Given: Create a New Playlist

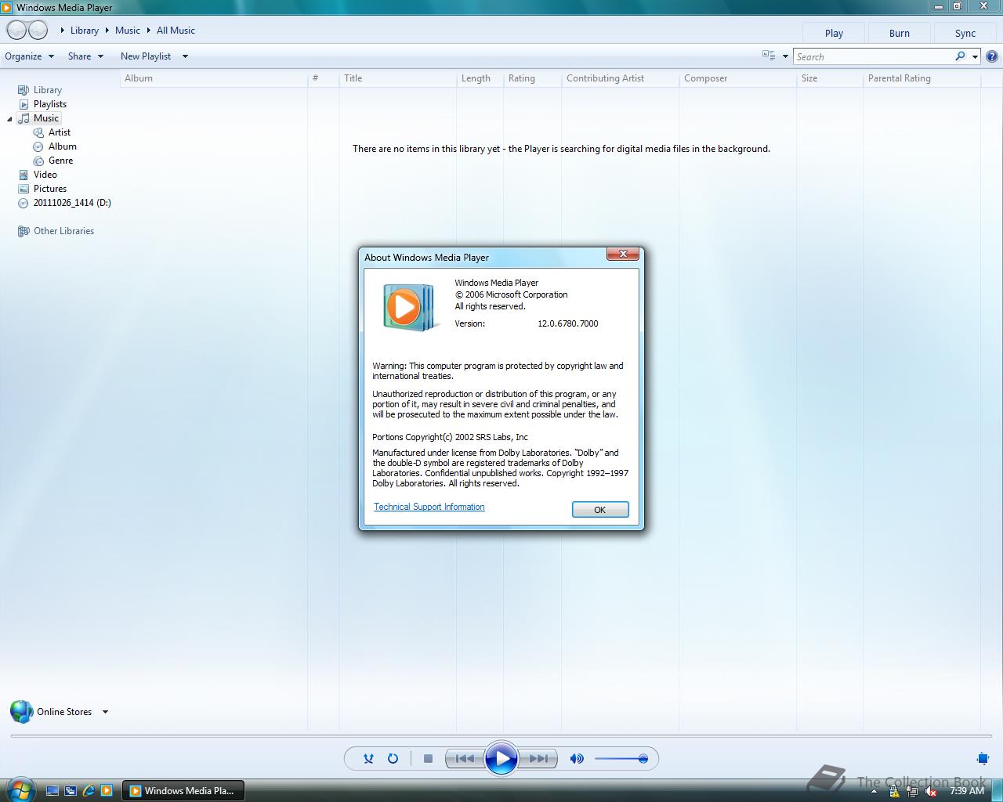Looking at the screenshot, I should pos(146,56).
